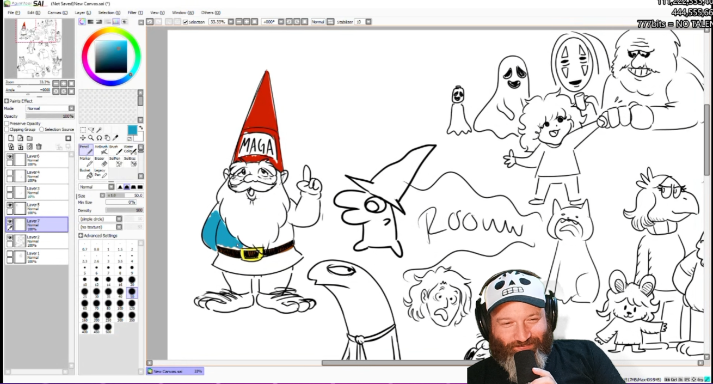Swap foreground and background colors

click(140, 127)
